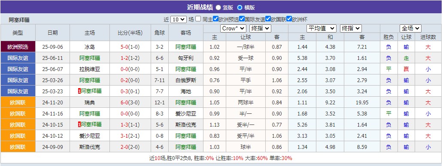
Task: Click corner count 7-11
Action: [x=160, y=80]
